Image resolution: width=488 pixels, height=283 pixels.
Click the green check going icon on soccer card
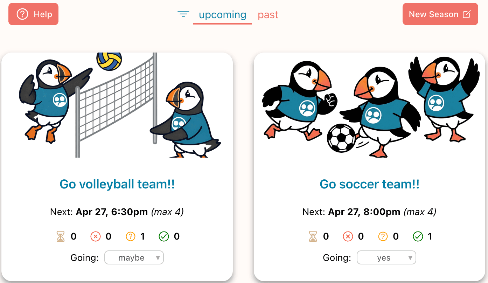(418, 236)
